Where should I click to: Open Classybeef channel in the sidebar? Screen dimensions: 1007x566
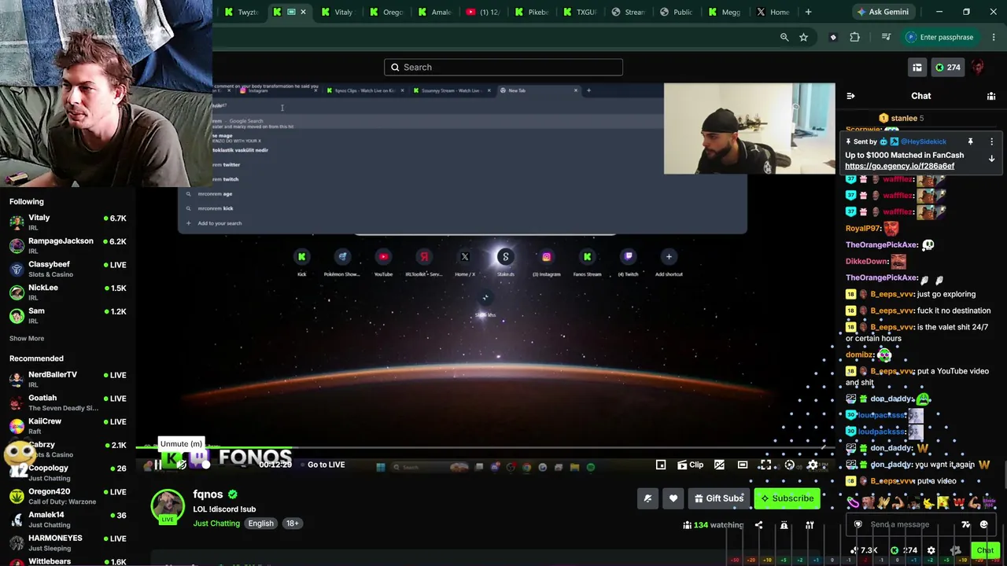[x=68, y=269]
